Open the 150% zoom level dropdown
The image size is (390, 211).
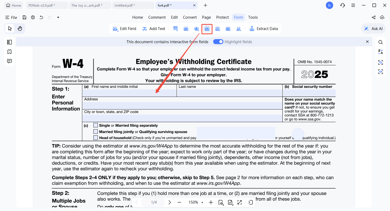click(x=196, y=202)
